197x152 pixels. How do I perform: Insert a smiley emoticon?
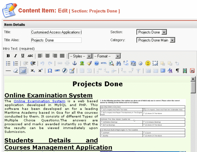tap(148, 63)
